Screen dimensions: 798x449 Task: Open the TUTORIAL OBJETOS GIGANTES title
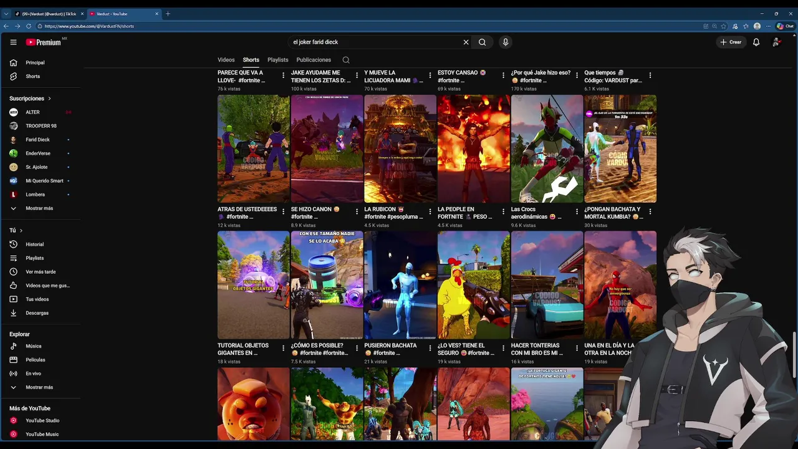[243, 349]
